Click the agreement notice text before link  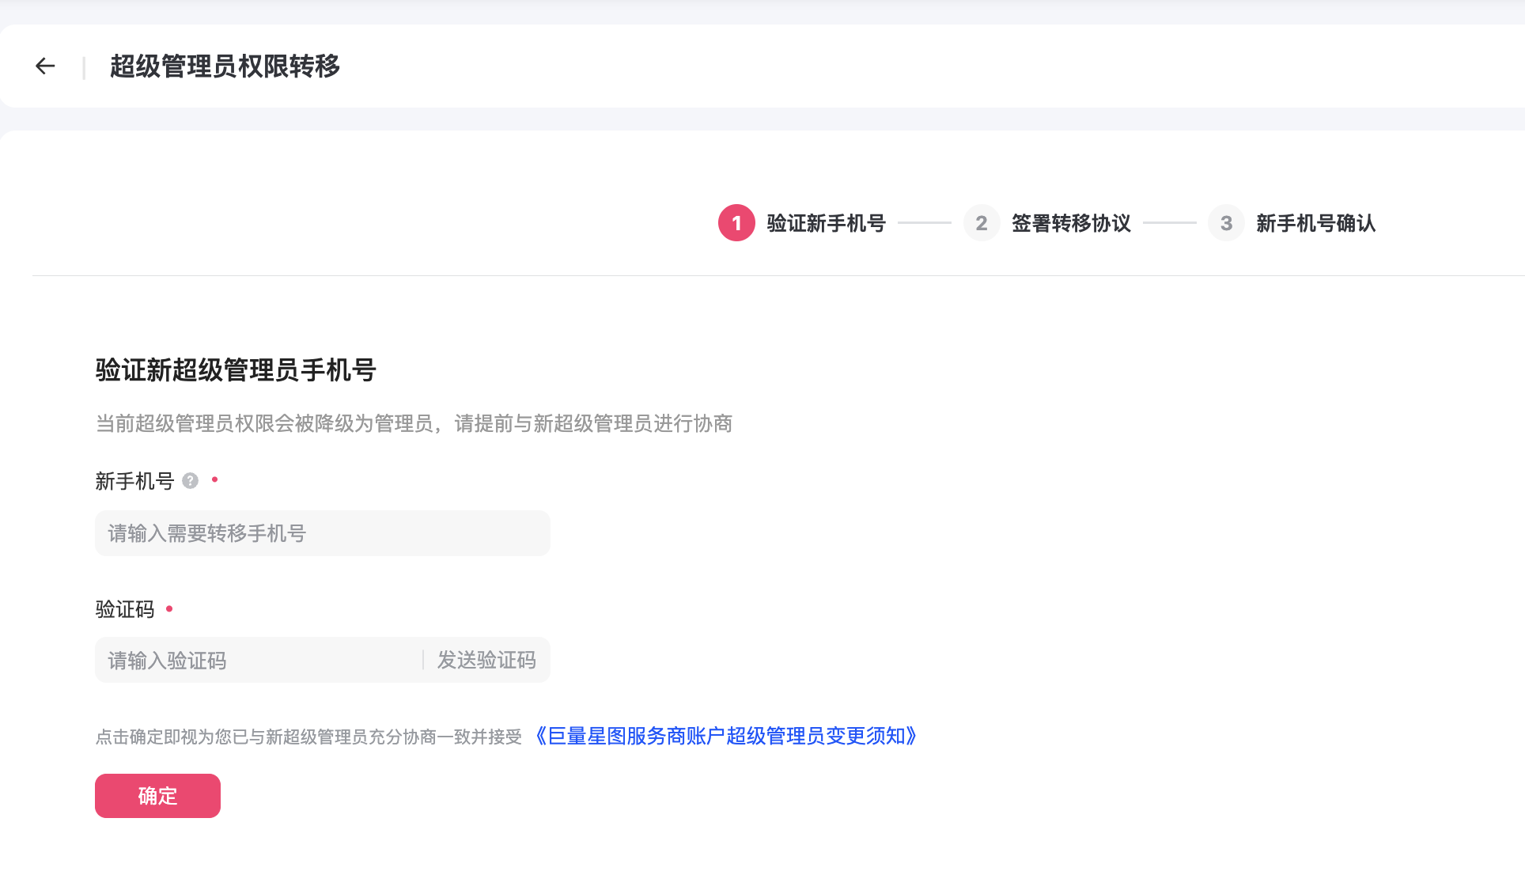(308, 737)
